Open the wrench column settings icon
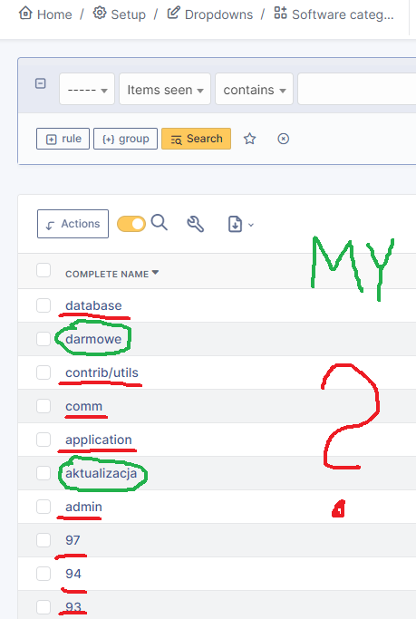Image resolution: width=416 pixels, height=619 pixels. (x=196, y=224)
